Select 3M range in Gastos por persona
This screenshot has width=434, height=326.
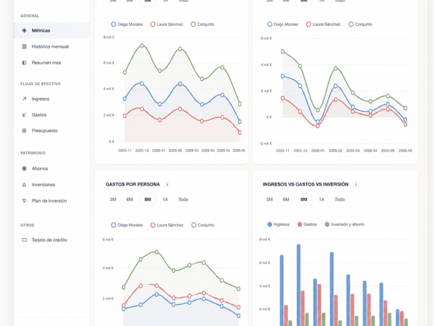[113, 200]
